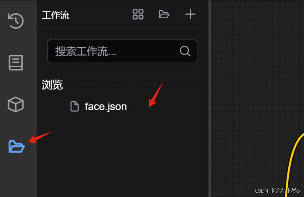Click the document icon beside face.json
The image size is (304, 197).
75,107
